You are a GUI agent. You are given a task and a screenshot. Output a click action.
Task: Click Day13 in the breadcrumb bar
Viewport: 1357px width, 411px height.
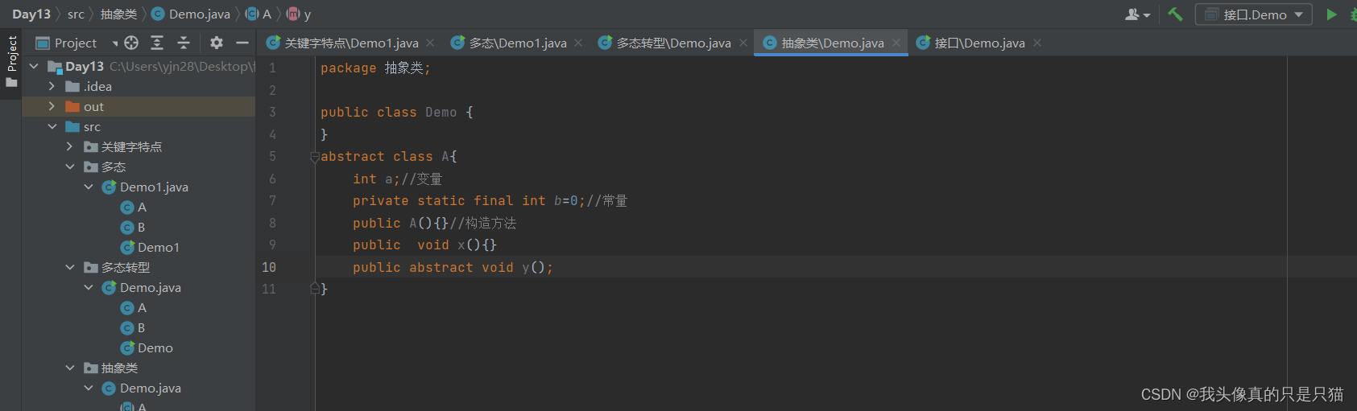pos(31,14)
